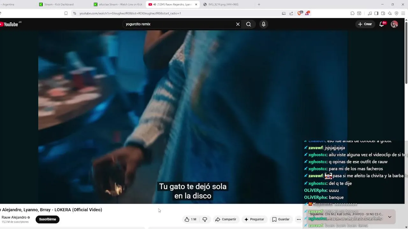Toggle the browser sidebar panel icon
The image size is (408, 229).
tap(376, 13)
